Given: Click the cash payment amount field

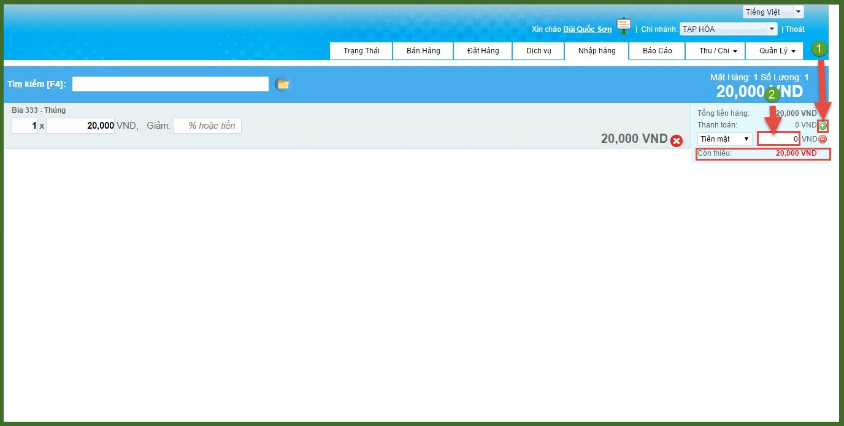Looking at the screenshot, I should coord(778,139).
